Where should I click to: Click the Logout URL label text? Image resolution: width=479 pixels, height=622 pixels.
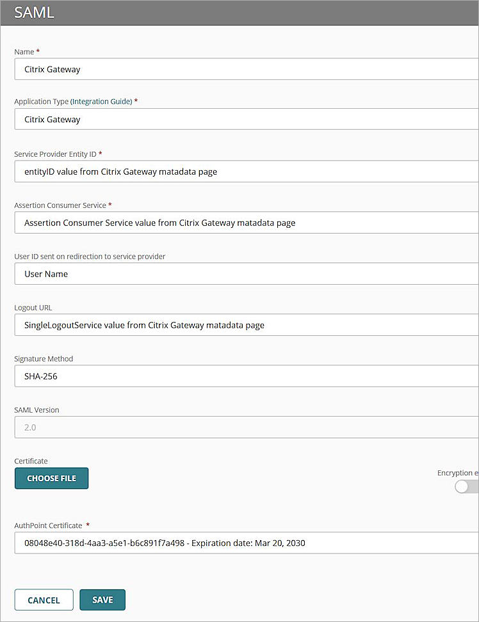pyautogui.click(x=33, y=308)
